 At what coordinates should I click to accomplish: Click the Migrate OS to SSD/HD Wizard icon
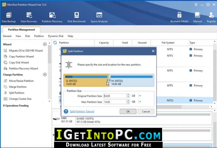pyautogui.click(x=5, y=51)
